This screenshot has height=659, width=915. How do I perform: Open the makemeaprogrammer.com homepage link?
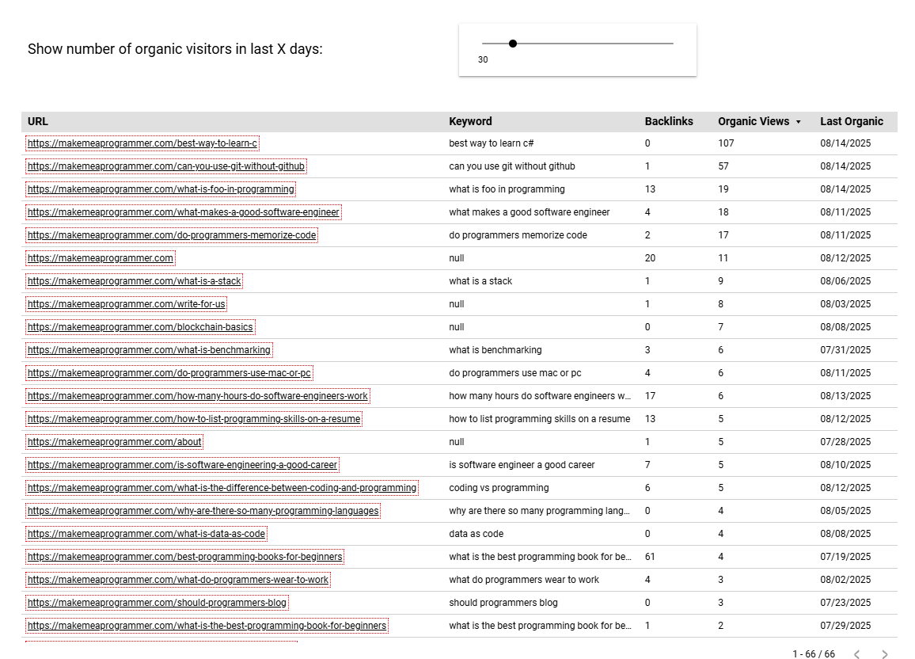tap(101, 258)
